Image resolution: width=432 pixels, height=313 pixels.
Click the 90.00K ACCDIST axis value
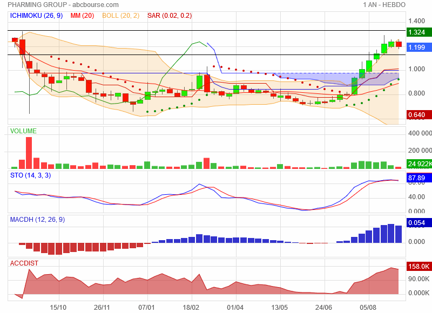pos(419,279)
